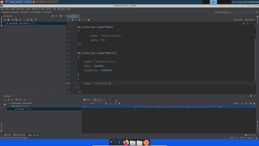Collapse the console parent node in Services tree
Screen dimensions: 259x146
[x=11, y=106]
